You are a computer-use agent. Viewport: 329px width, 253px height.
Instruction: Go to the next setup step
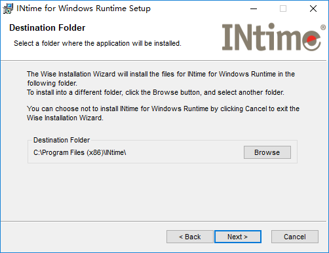pos(238,237)
